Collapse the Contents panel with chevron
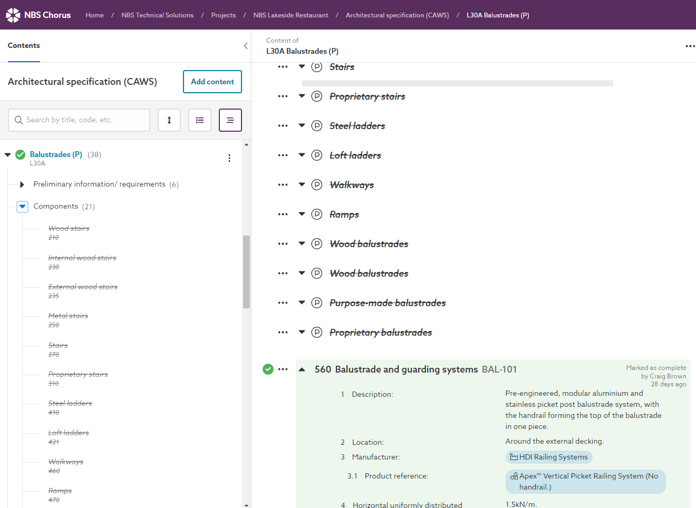The image size is (696, 508). [x=246, y=46]
